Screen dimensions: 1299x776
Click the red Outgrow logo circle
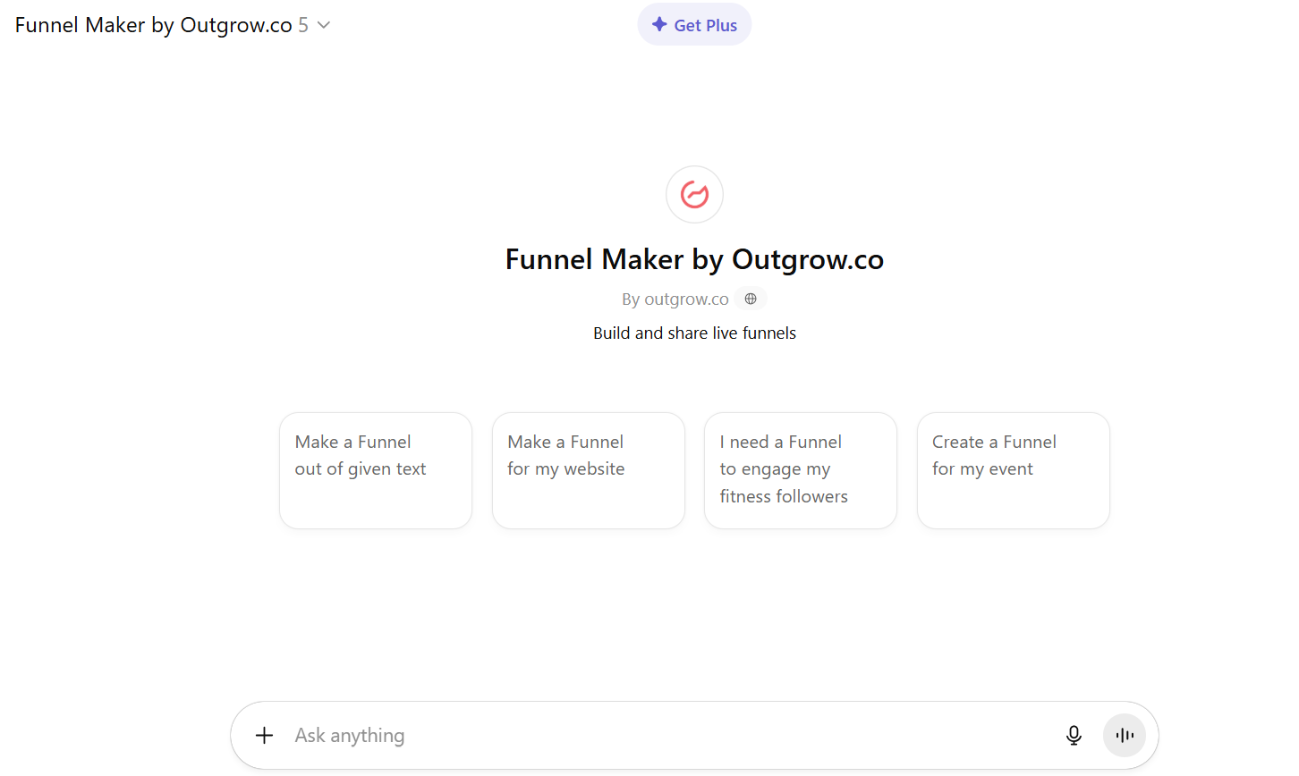694,194
